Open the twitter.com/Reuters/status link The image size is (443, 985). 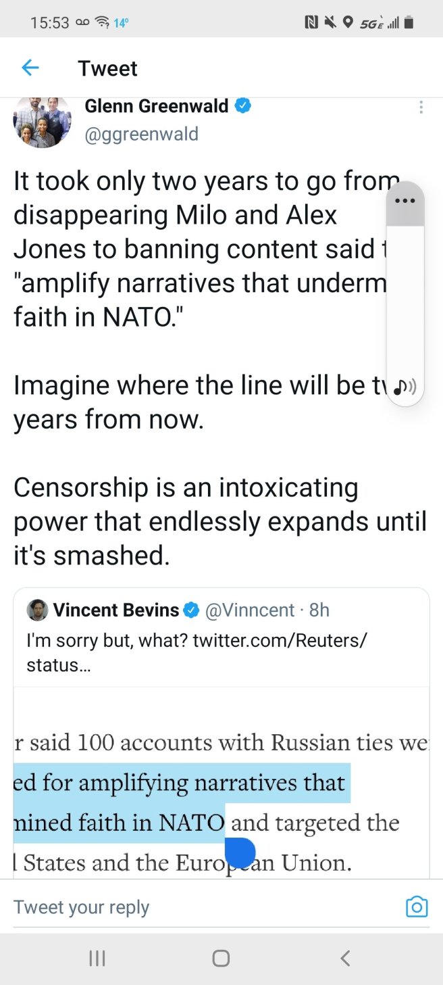click(x=279, y=640)
